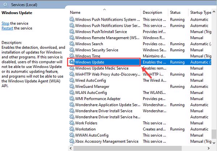Click the horizontal scrollbar thumb
217x151 pixels.
point(127,148)
